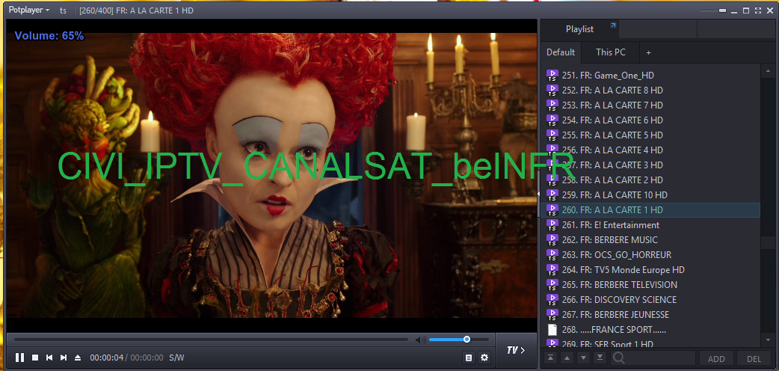Detach playlist with the pop-out arrow icon

(x=613, y=26)
